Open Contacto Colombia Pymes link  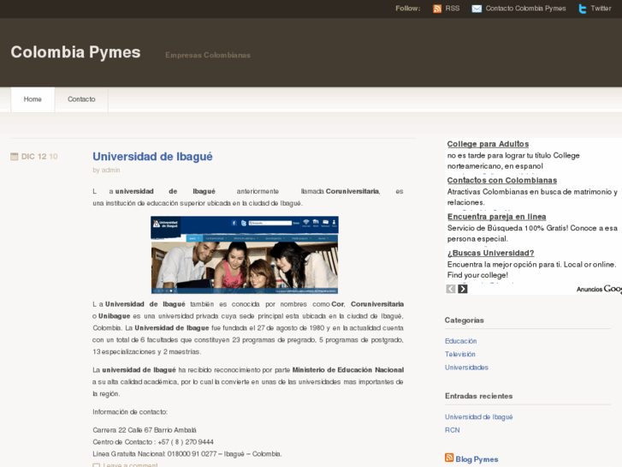(x=525, y=9)
